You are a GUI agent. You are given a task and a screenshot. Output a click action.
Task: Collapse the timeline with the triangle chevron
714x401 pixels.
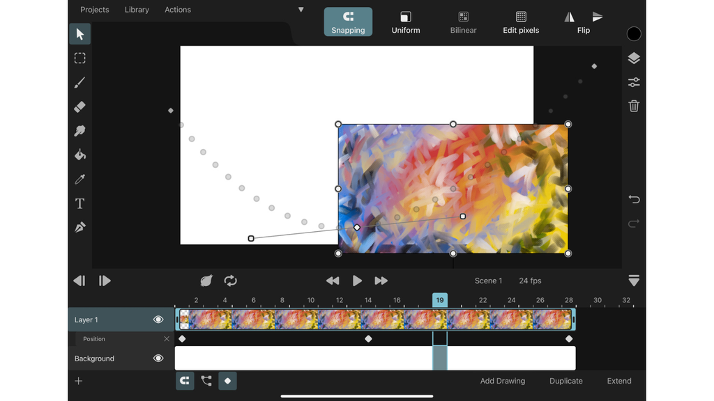tap(634, 281)
